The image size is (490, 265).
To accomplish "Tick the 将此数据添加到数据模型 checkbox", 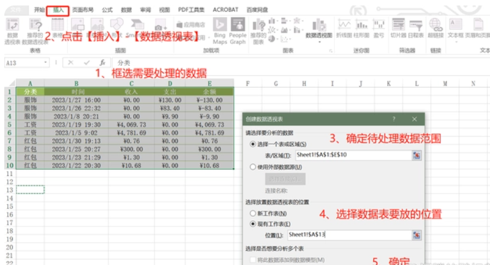I will tap(252, 260).
